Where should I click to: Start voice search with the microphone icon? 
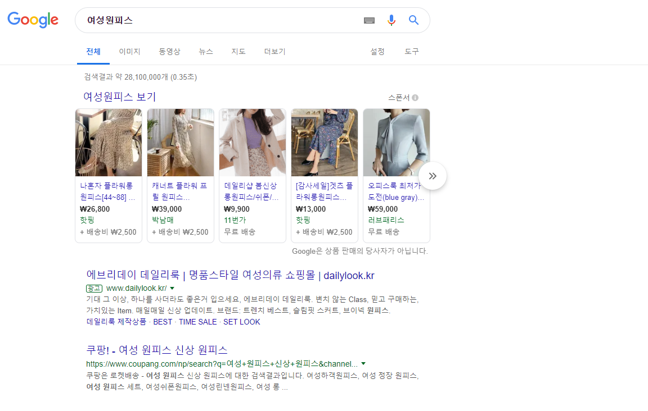[x=391, y=20]
